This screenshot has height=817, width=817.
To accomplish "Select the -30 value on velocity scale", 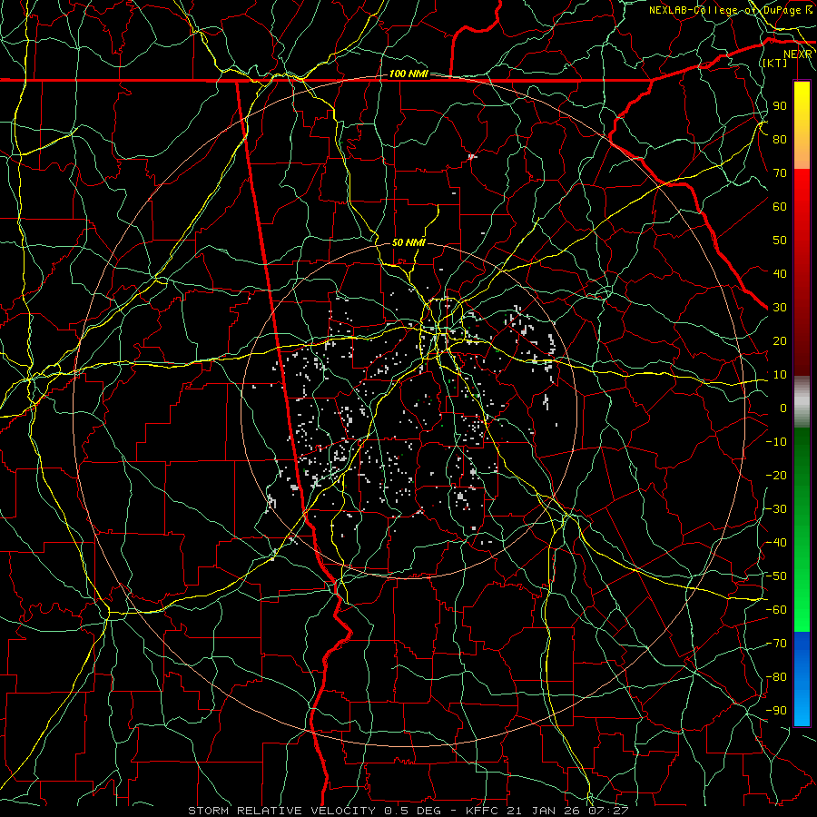I will click(776, 509).
